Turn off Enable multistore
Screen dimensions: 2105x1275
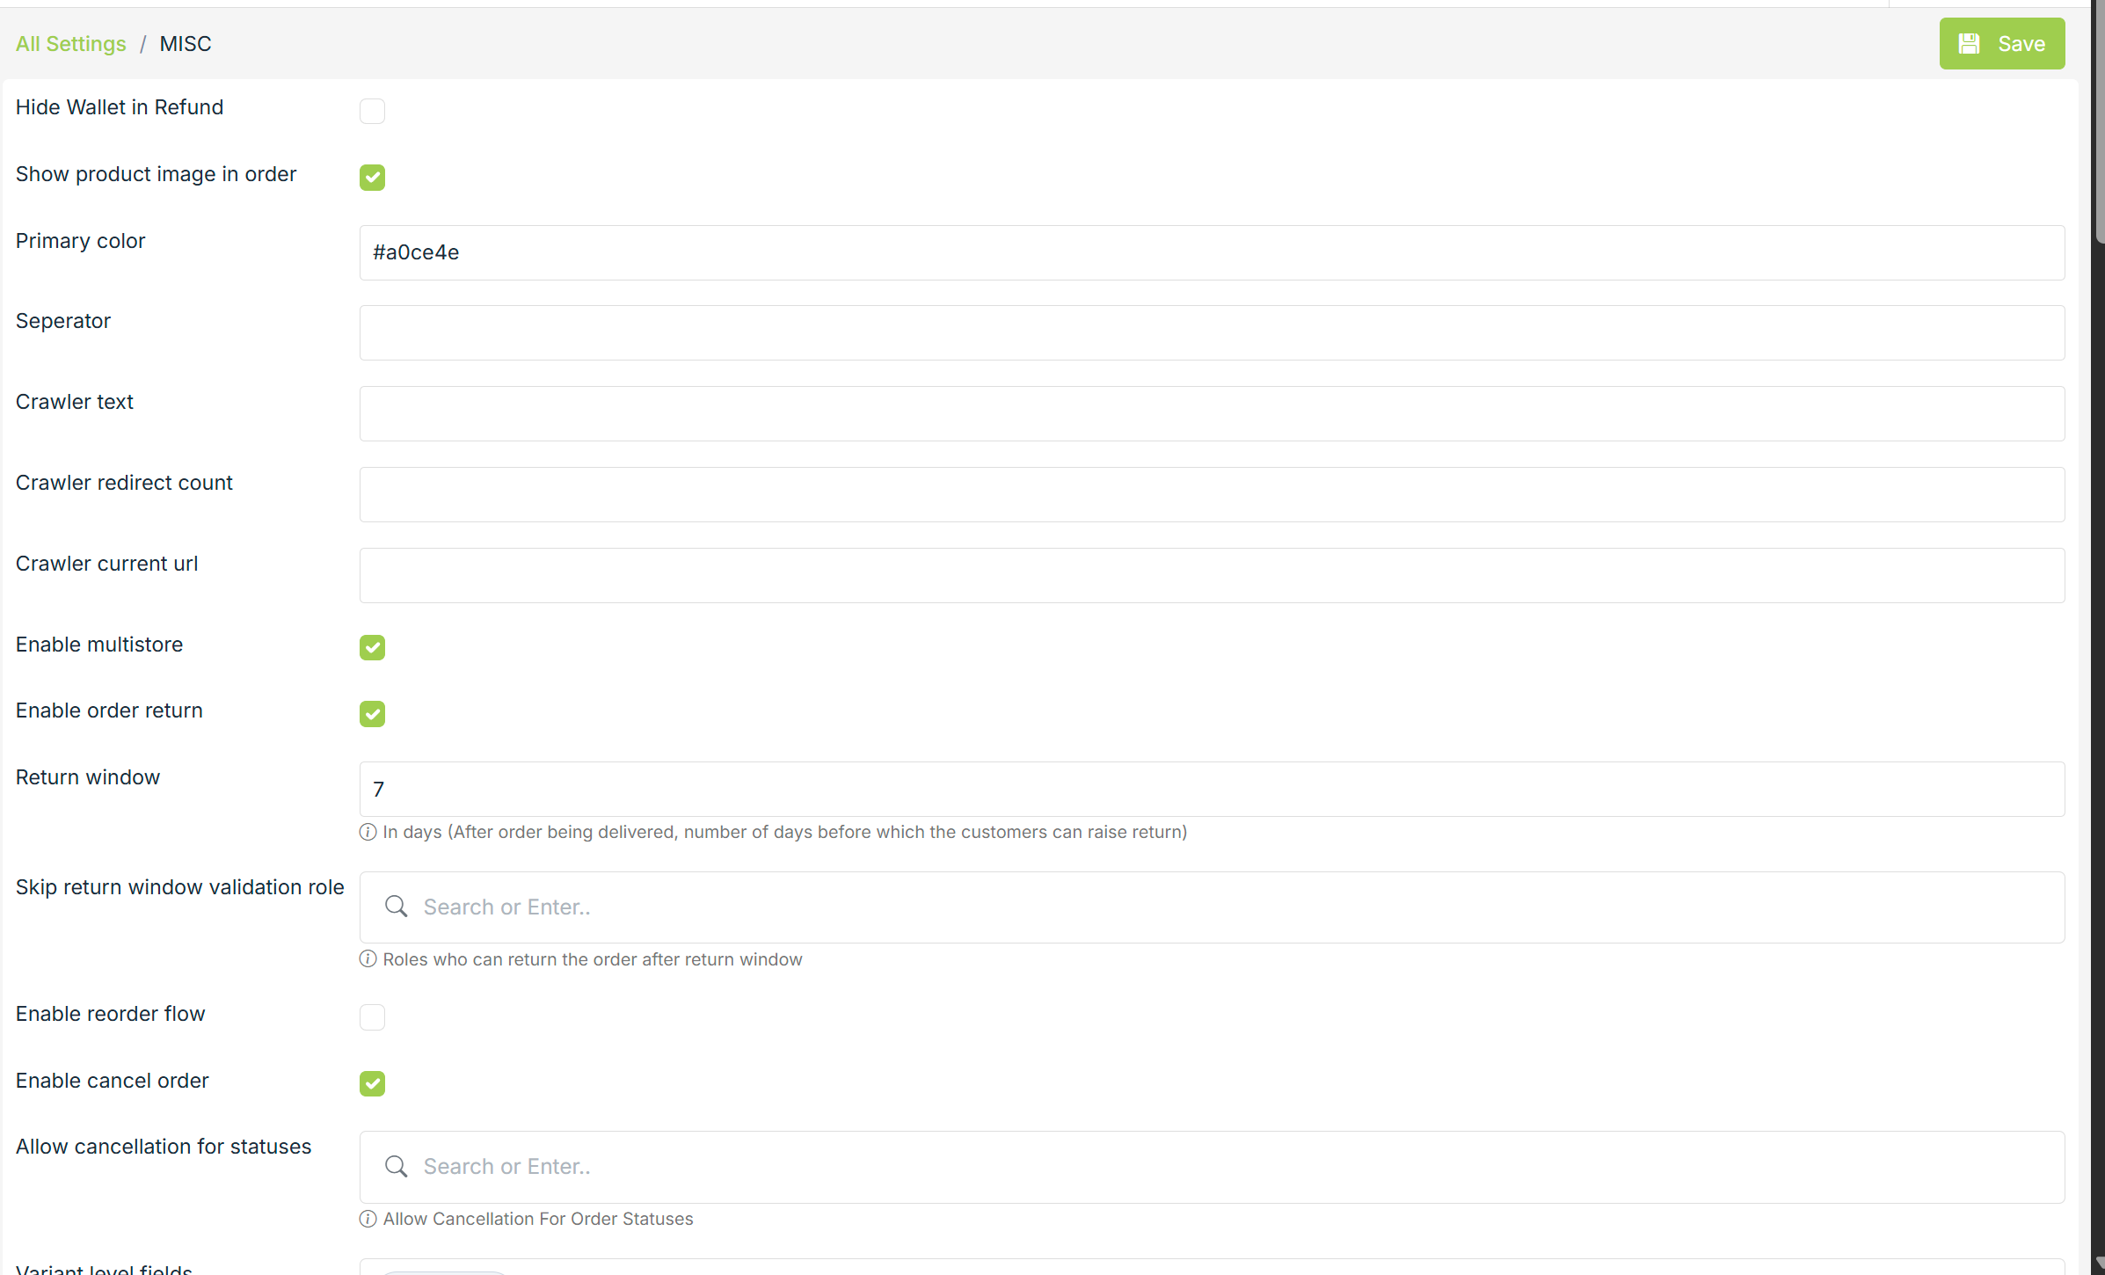pos(372,647)
